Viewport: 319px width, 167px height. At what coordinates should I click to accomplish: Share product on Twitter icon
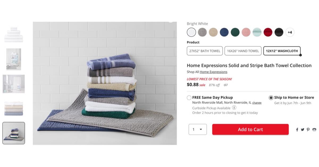(x=303, y=130)
